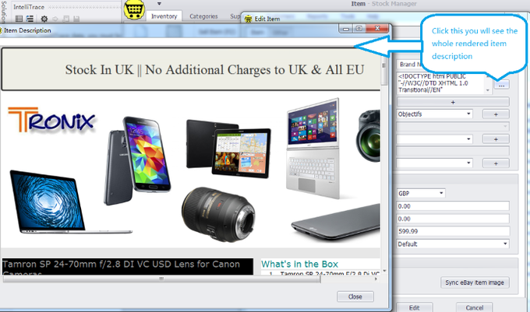Viewport: 530px width, 312px height.
Task: Click the Tronix logo image
Action: tap(51, 120)
